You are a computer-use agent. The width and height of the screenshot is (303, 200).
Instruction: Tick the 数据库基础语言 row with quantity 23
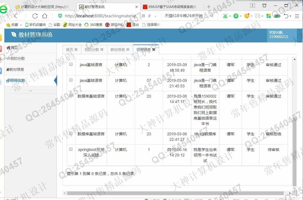(71, 133)
